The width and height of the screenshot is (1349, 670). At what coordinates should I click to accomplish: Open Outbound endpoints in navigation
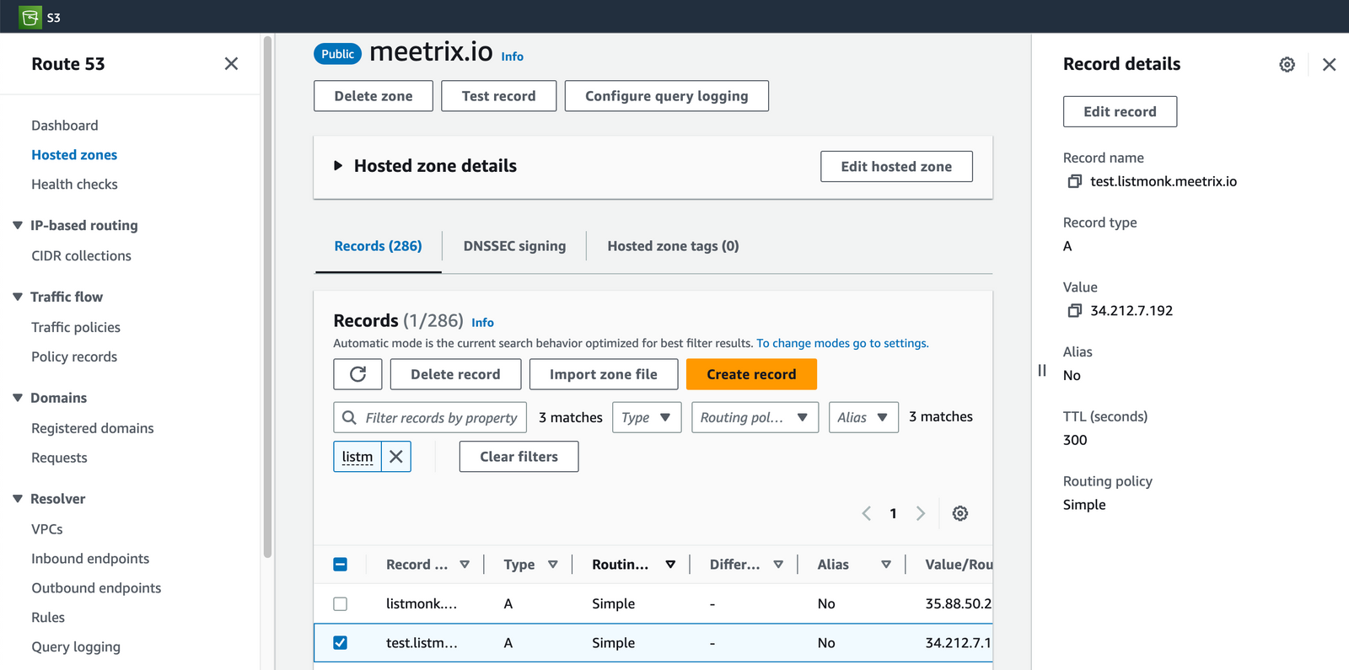pos(96,588)
